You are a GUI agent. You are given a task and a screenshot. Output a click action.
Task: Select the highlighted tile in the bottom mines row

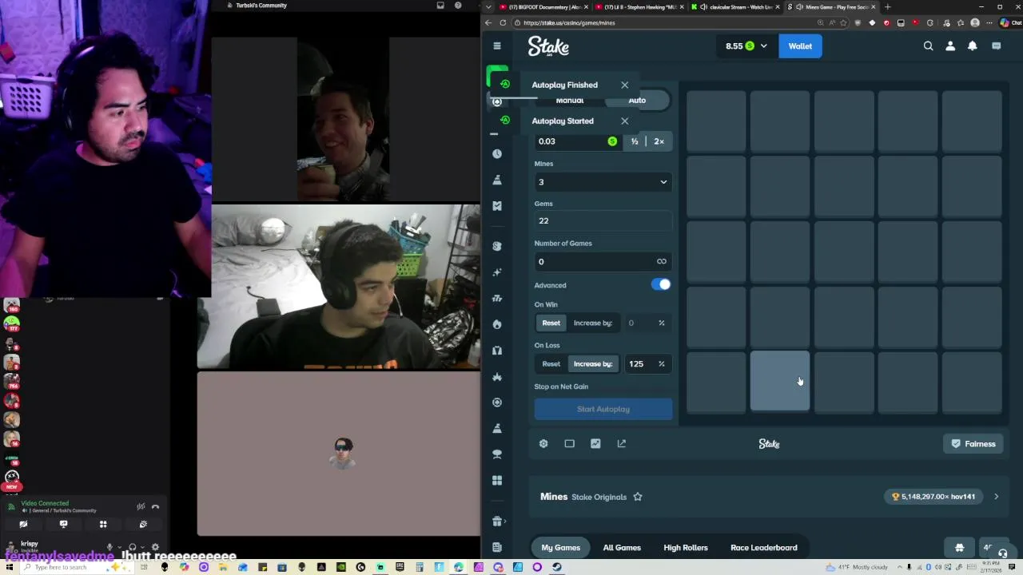pyautogui.click(x=780, y=382)
